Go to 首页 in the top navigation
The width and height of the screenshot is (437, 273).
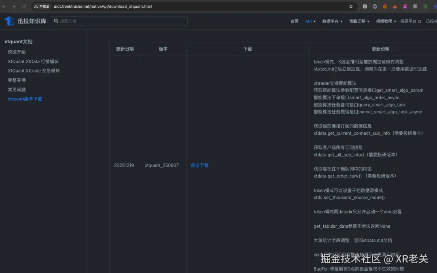tap(294, 21)
